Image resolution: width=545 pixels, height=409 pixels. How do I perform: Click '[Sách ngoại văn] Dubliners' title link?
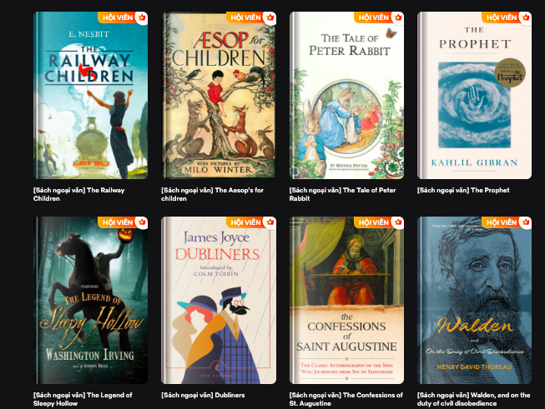[203, 395]
